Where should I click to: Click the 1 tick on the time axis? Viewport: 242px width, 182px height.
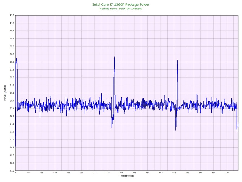(x=15, y=173)
